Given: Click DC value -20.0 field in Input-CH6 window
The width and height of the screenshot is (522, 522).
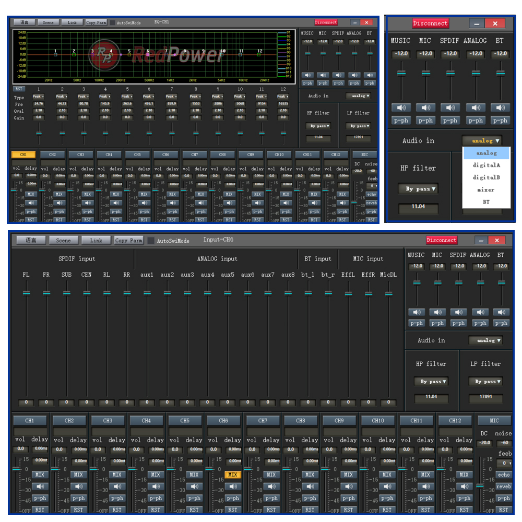Looking at the screenshot, I should coord(485,443).
